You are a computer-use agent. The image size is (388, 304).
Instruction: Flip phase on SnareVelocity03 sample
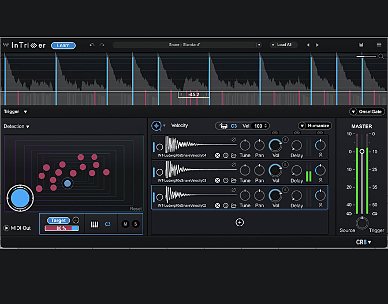point(233,164)
